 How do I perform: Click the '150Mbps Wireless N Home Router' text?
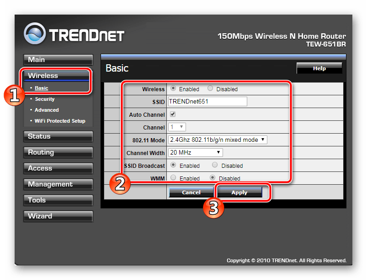click(x=282, y=36)
